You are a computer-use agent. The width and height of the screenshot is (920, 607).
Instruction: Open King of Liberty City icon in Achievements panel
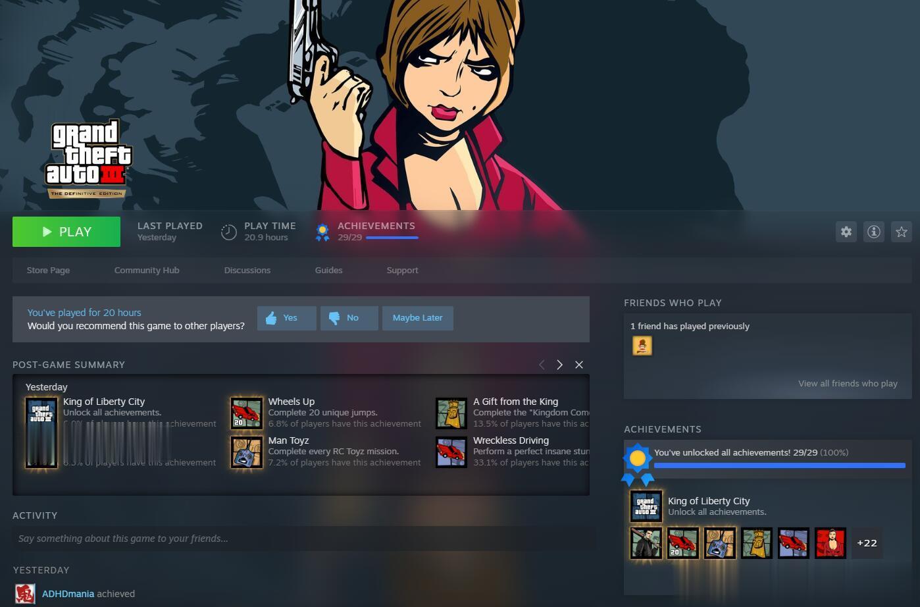click(646, 506)
